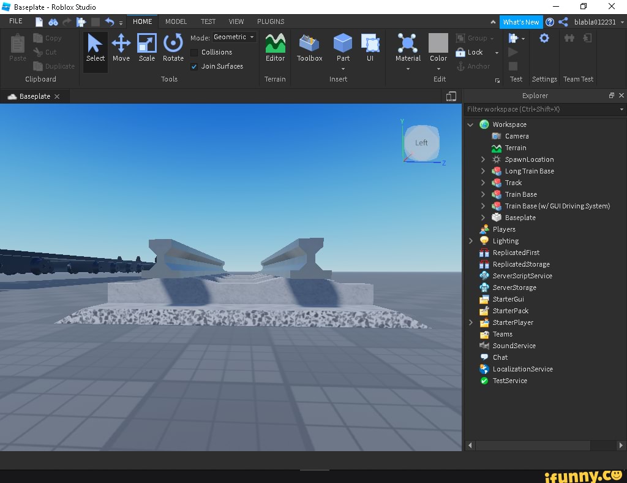Expand the Track item in Explorer

point(483,183)
